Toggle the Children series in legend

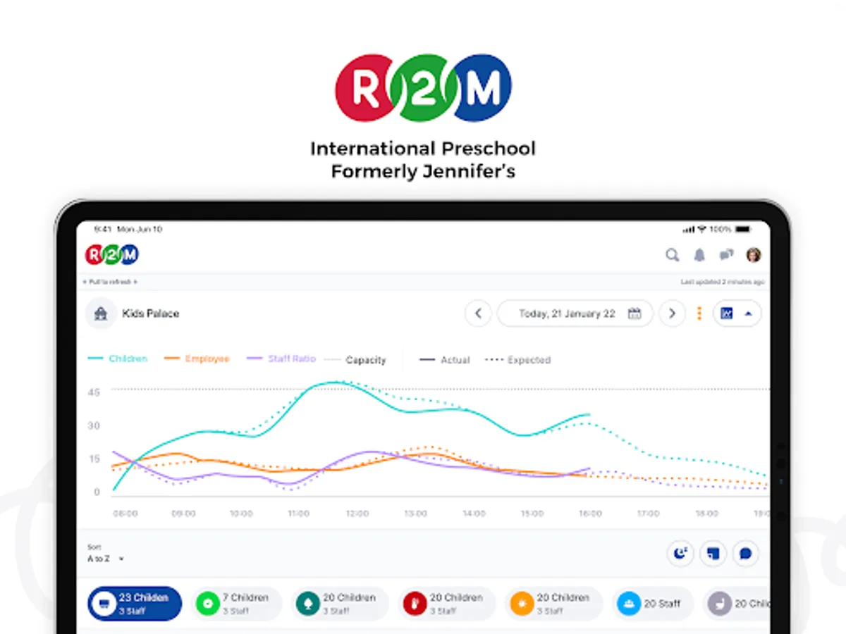[x=117, y=359]
